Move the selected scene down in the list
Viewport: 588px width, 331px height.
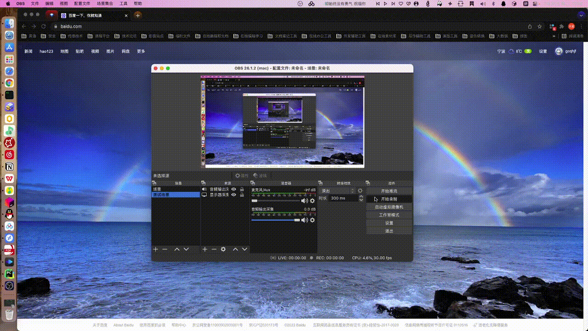click(x=186, y=249)
